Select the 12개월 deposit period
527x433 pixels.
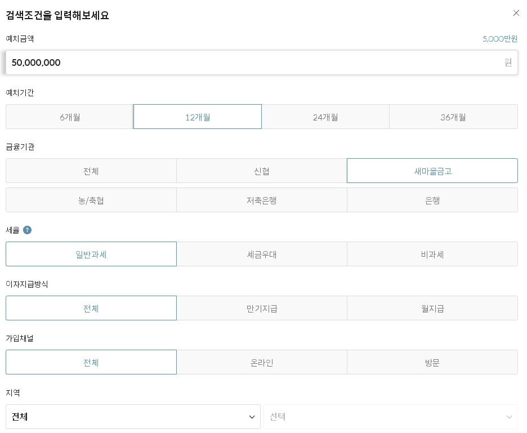[x=198, y=117]
